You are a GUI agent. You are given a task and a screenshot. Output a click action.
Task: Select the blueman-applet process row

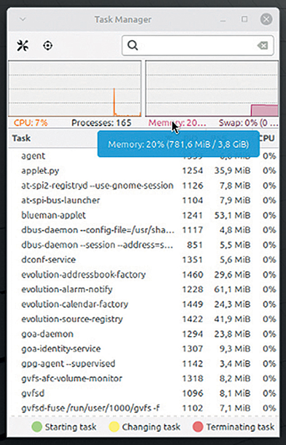coord(54,215)
